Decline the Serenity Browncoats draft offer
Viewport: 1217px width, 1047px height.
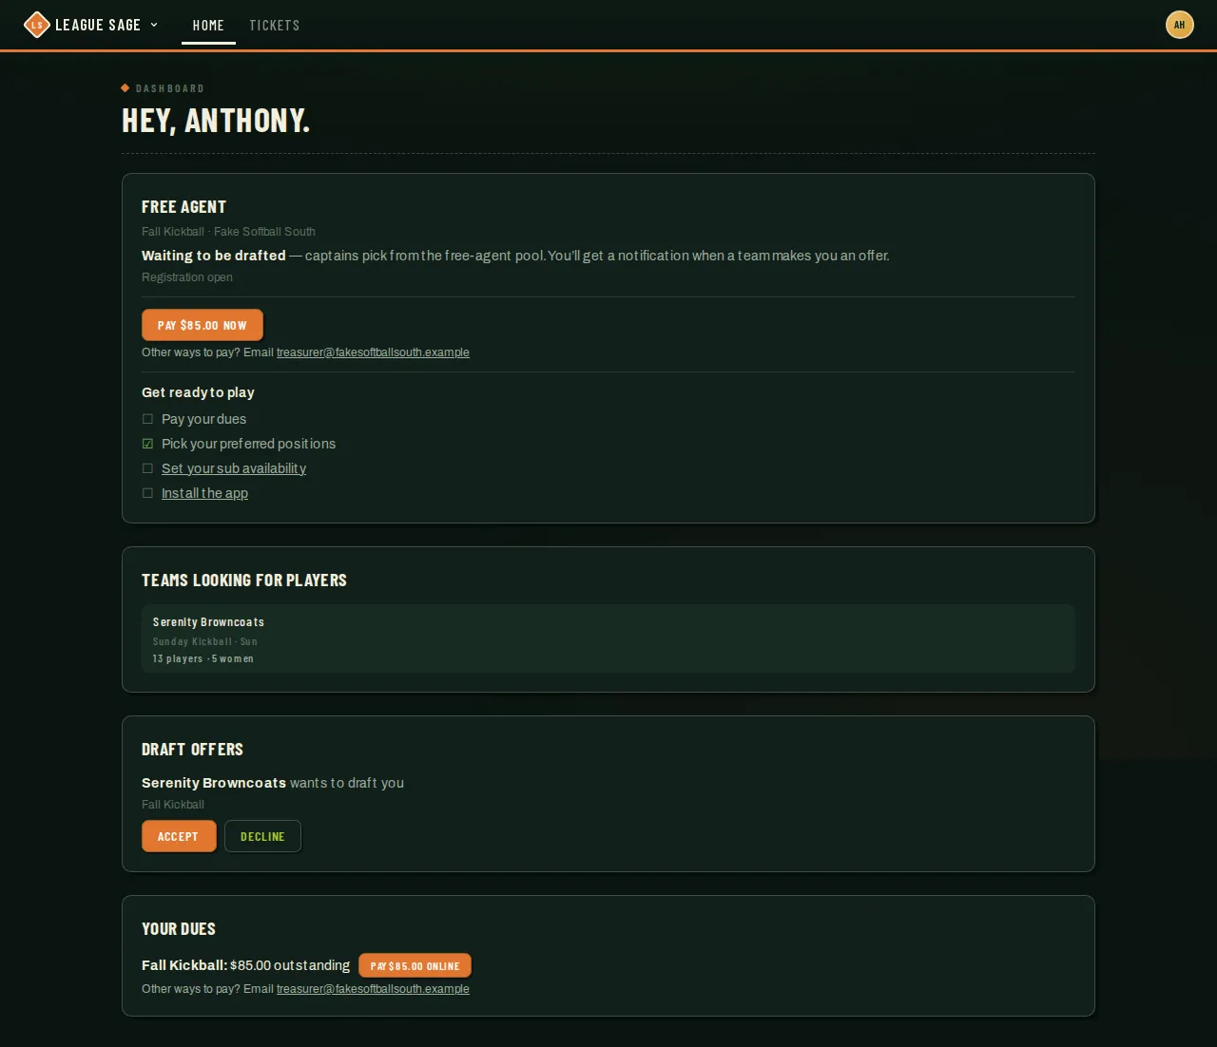(262, 836)
